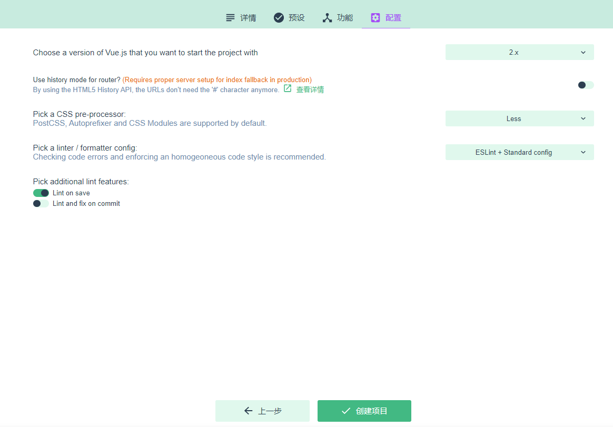Click the checkmark circle icon on 预设 tab

coord(279,17)
